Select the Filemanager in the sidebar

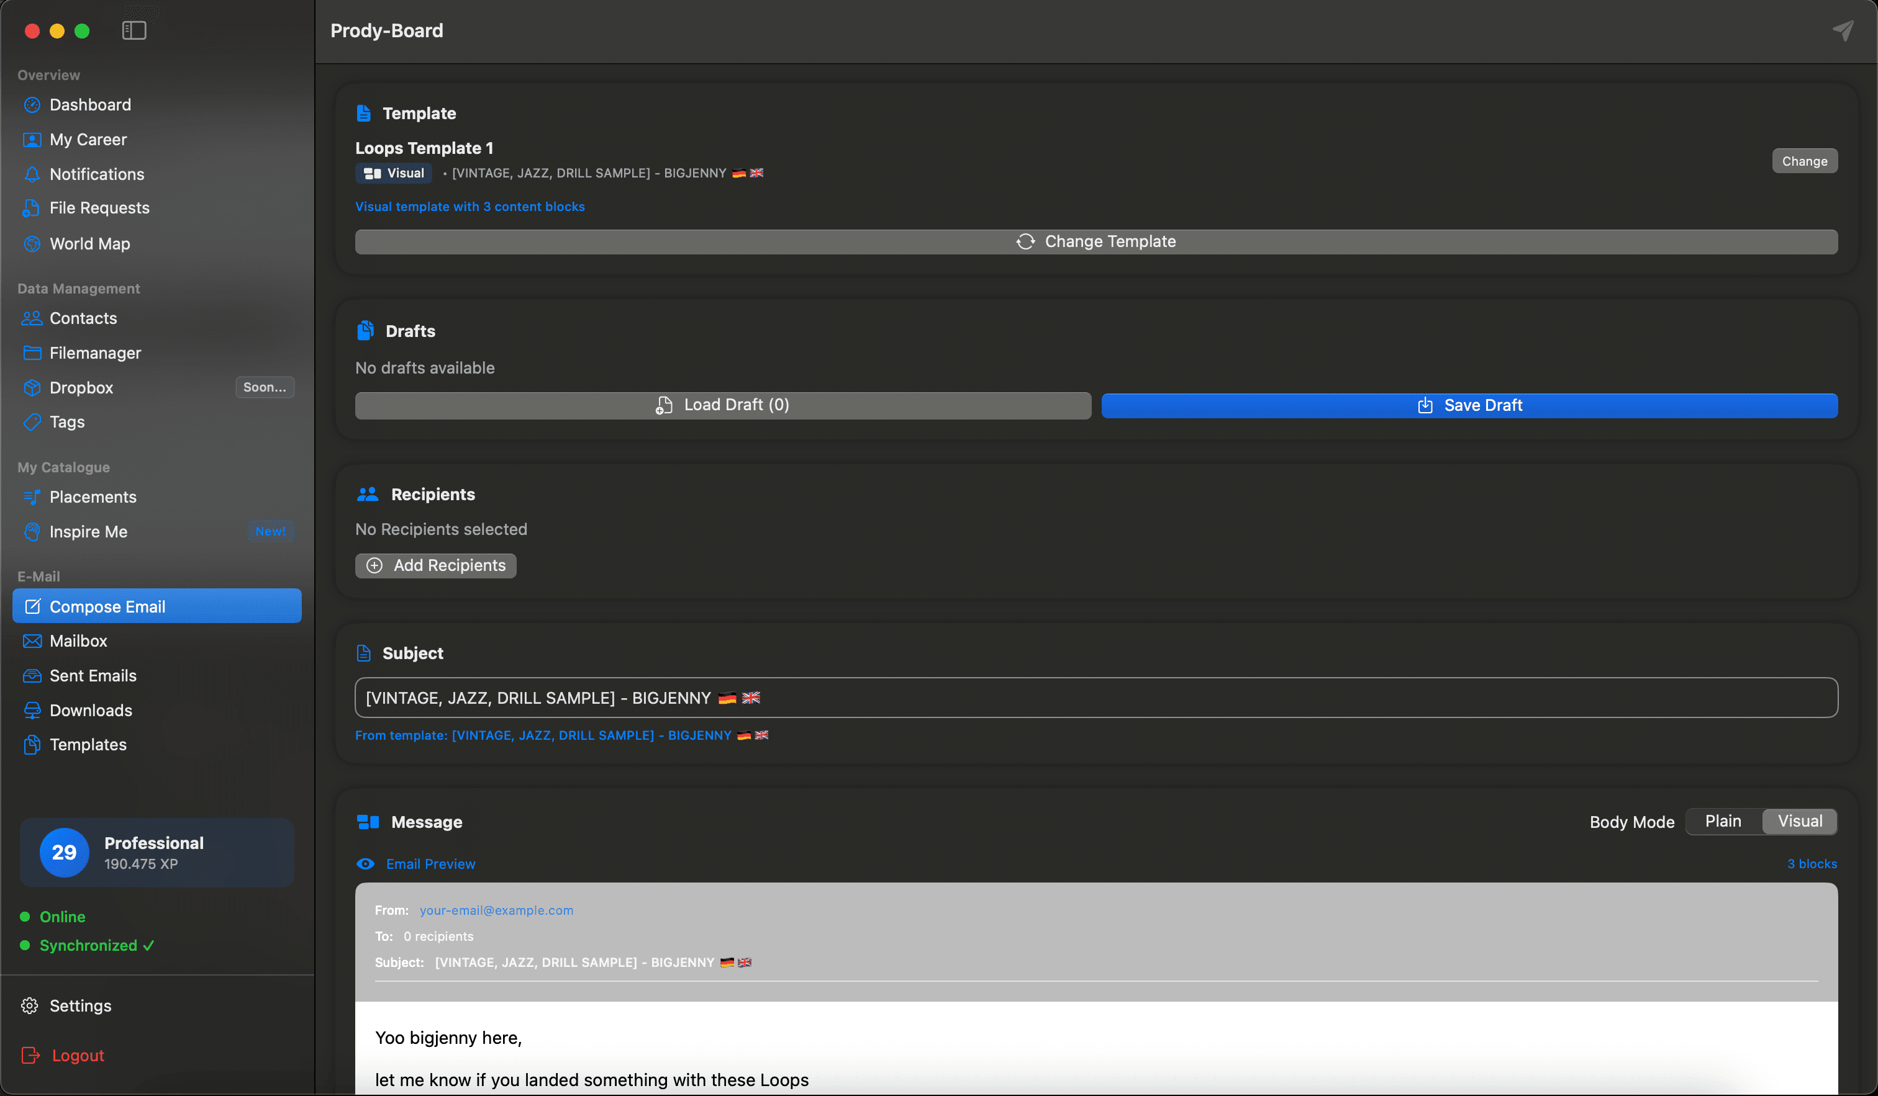tap(96, 352)
